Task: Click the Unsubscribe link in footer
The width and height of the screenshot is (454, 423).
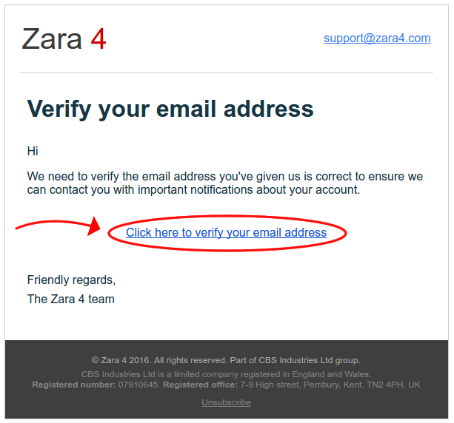Action: tap(226, 402)
